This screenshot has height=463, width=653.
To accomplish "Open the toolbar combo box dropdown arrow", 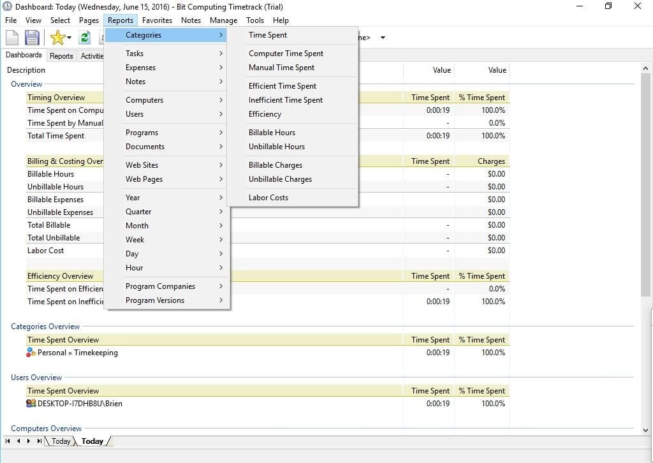I will coord(383,38).
